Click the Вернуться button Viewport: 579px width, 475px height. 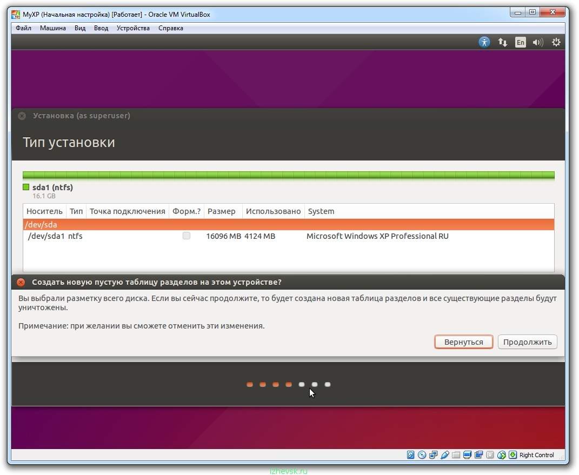[463, 342]
